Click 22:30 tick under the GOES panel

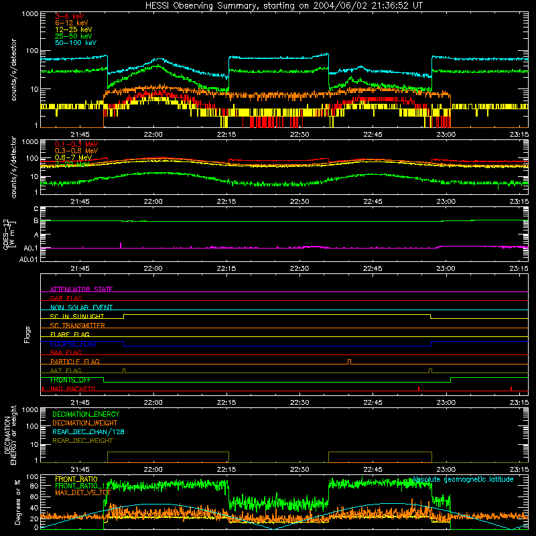299,269
